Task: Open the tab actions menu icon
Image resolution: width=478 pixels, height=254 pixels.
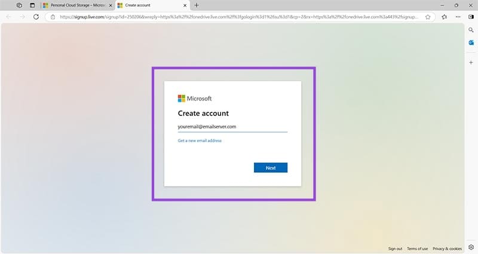Action: pyautogui.click(x=32, y=5)
